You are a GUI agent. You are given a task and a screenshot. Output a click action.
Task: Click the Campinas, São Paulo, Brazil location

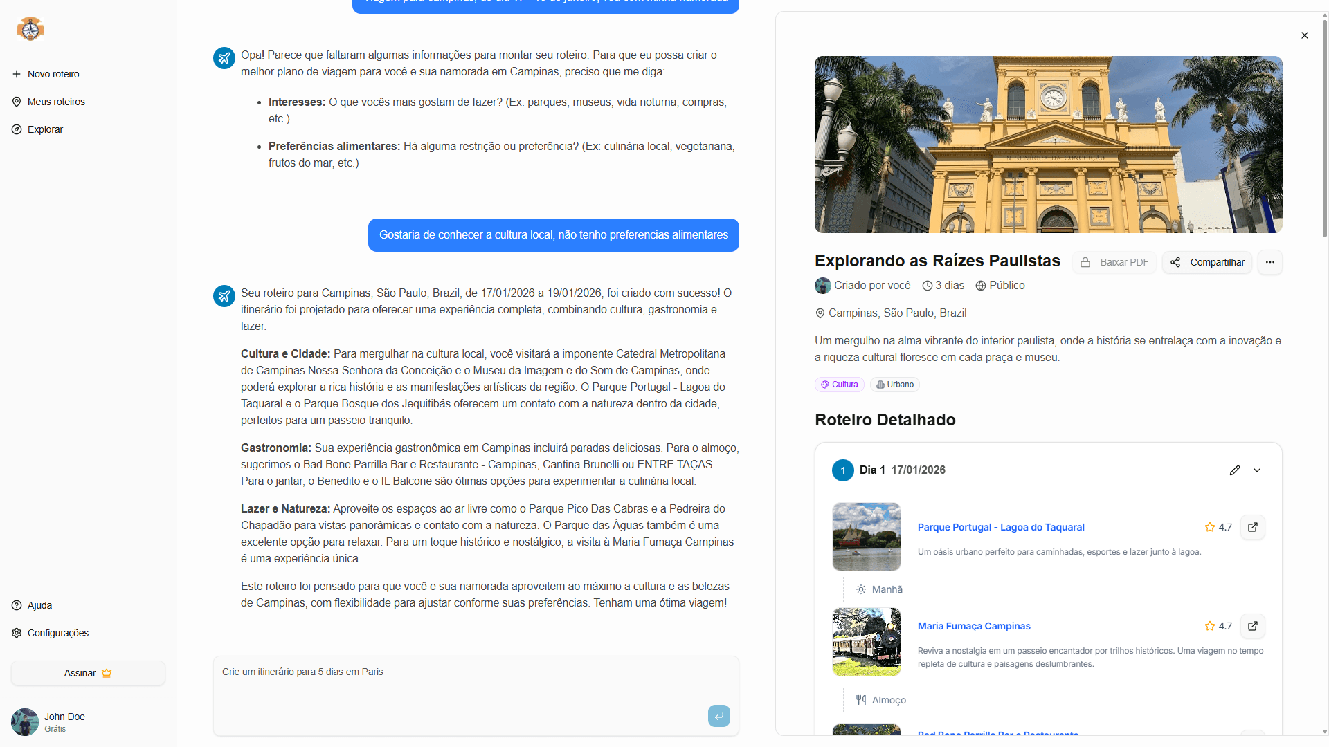891,313
